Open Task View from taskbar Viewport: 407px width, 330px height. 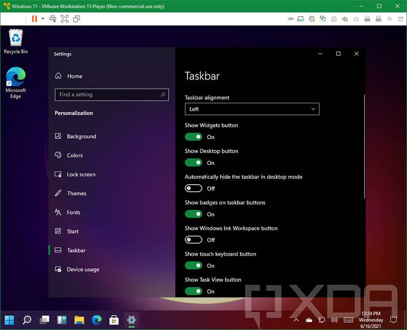(x=44, y=320)
